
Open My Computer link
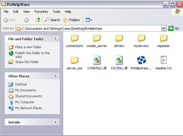click(x=25, y=102)
